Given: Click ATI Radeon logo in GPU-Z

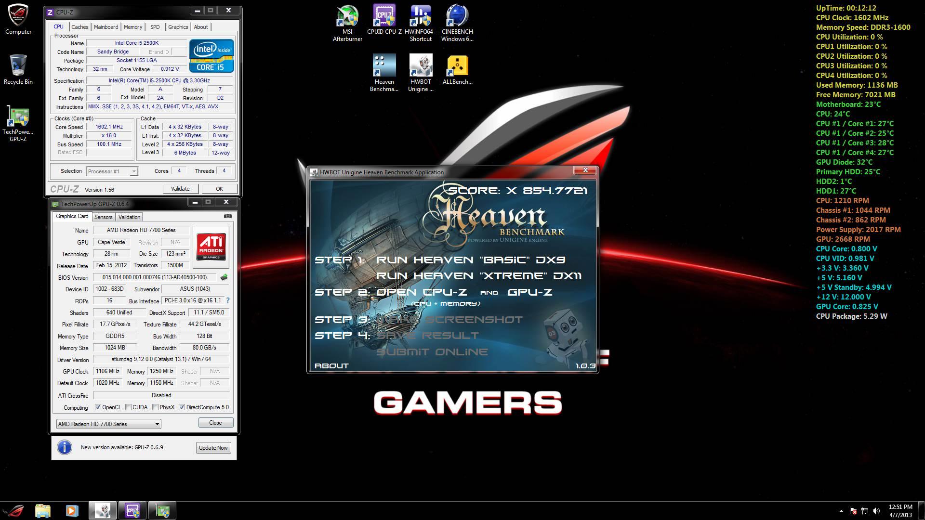Looking at the screenshot, I should [211, 247].
